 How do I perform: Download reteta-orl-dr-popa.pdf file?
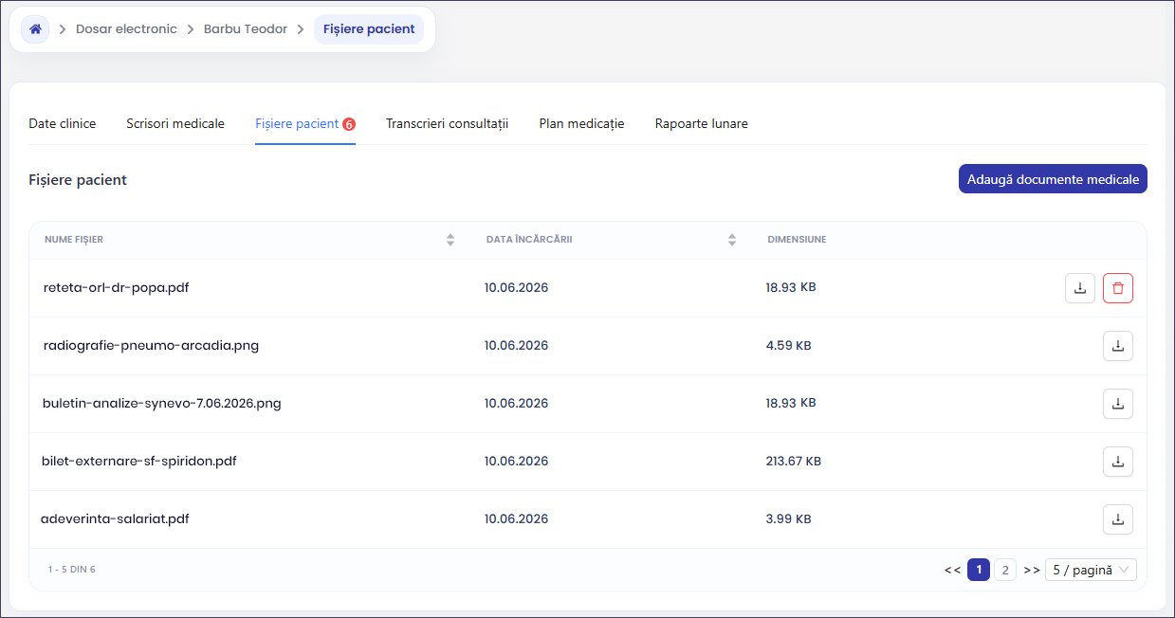click(1080, 288)
